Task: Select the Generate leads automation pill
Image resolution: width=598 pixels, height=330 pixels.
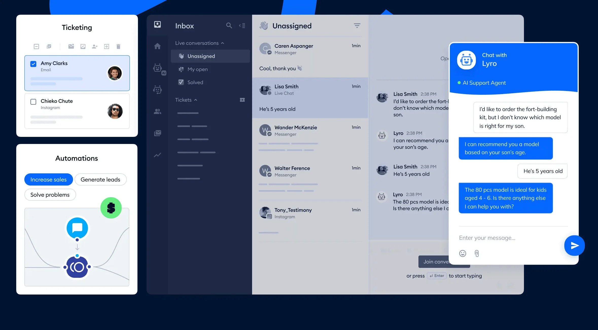Action: pyautogui.click(x=100, y=179)
